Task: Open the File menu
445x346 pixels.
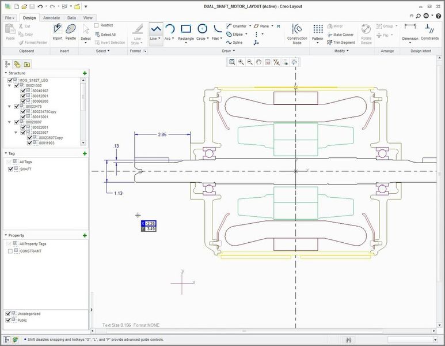Action: [9, 18]
